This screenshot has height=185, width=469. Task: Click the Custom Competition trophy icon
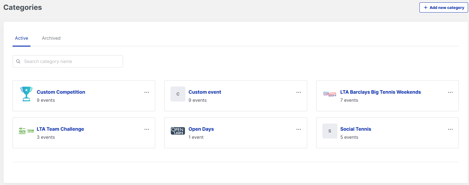[26, 94]
